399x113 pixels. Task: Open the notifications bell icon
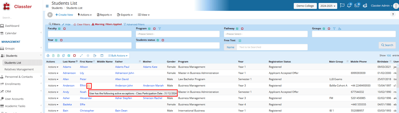pos(349,6)
